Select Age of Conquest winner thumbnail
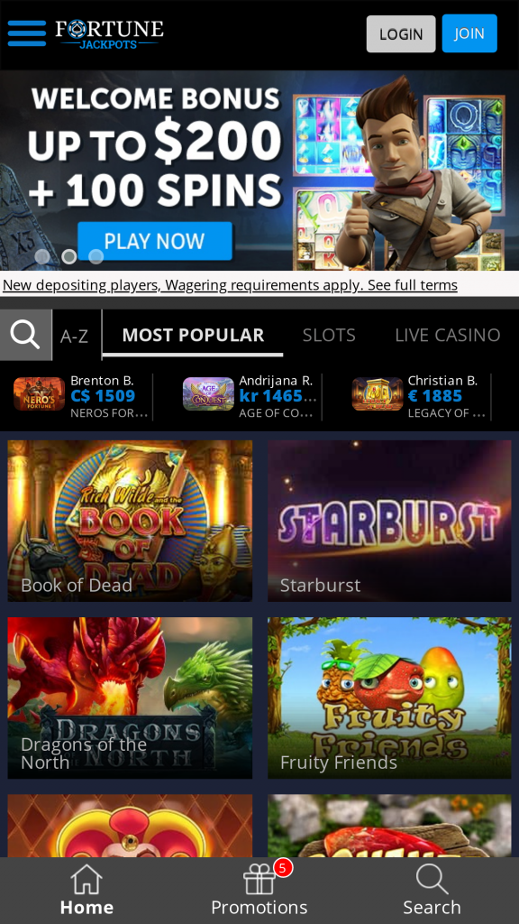 pyautogui.click(x=208, y=393)
